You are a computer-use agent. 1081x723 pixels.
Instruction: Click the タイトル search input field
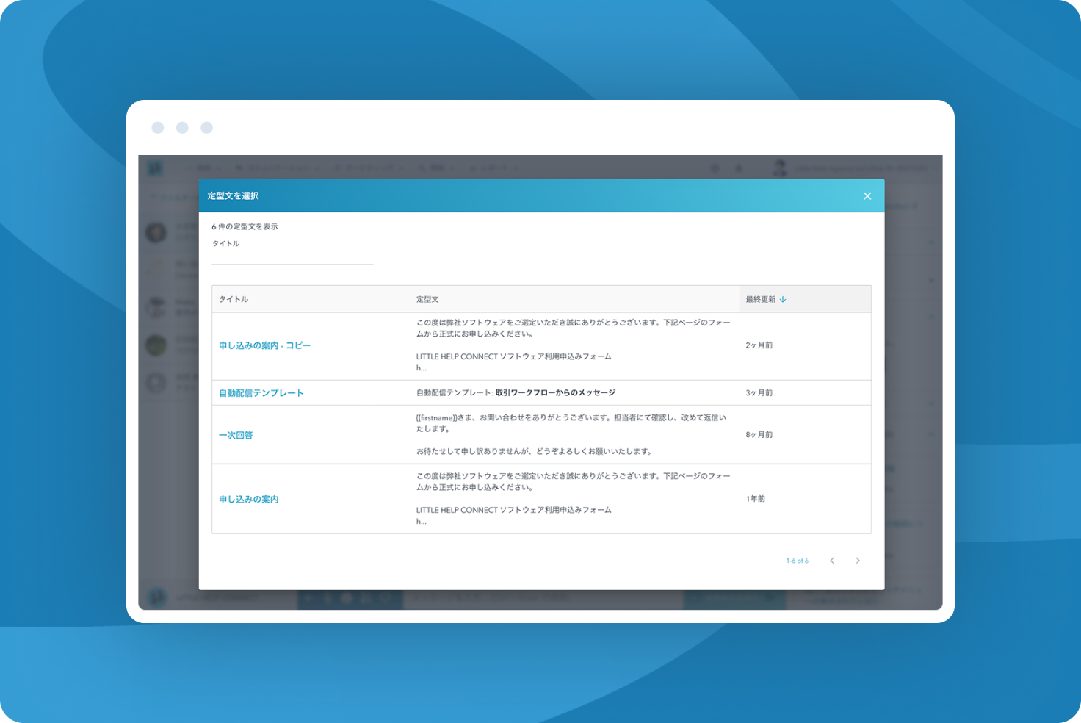tap(292, 256)
